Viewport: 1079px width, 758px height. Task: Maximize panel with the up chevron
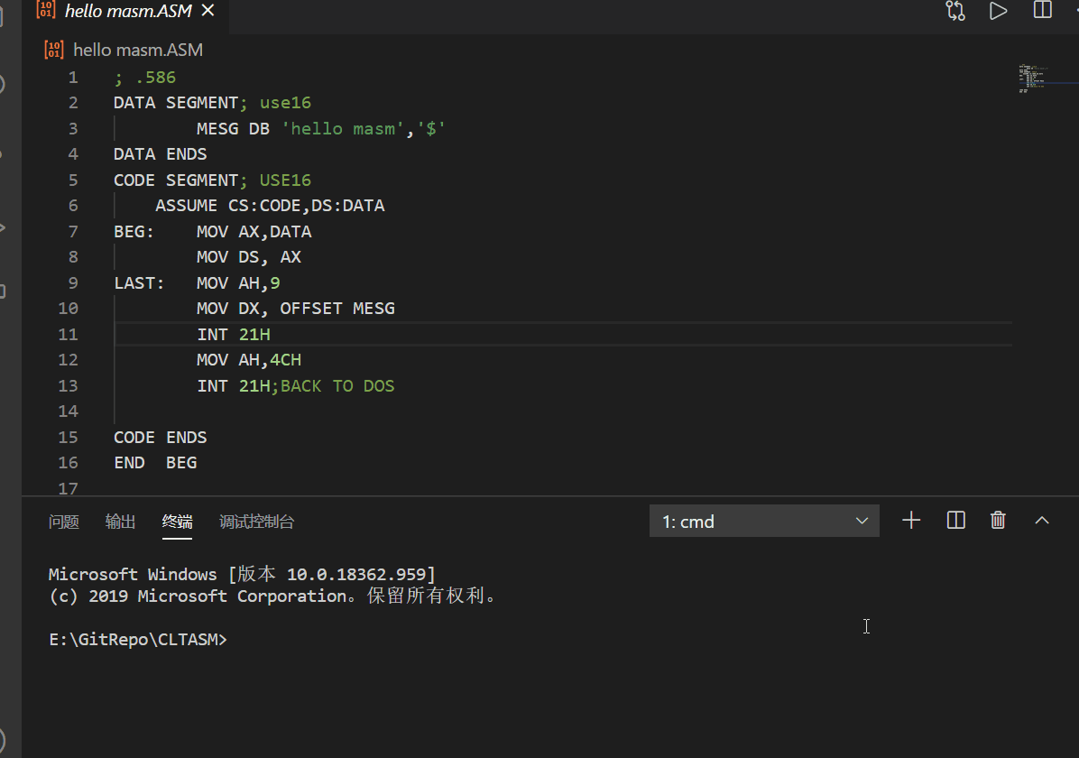click(x=1042, y=521)
